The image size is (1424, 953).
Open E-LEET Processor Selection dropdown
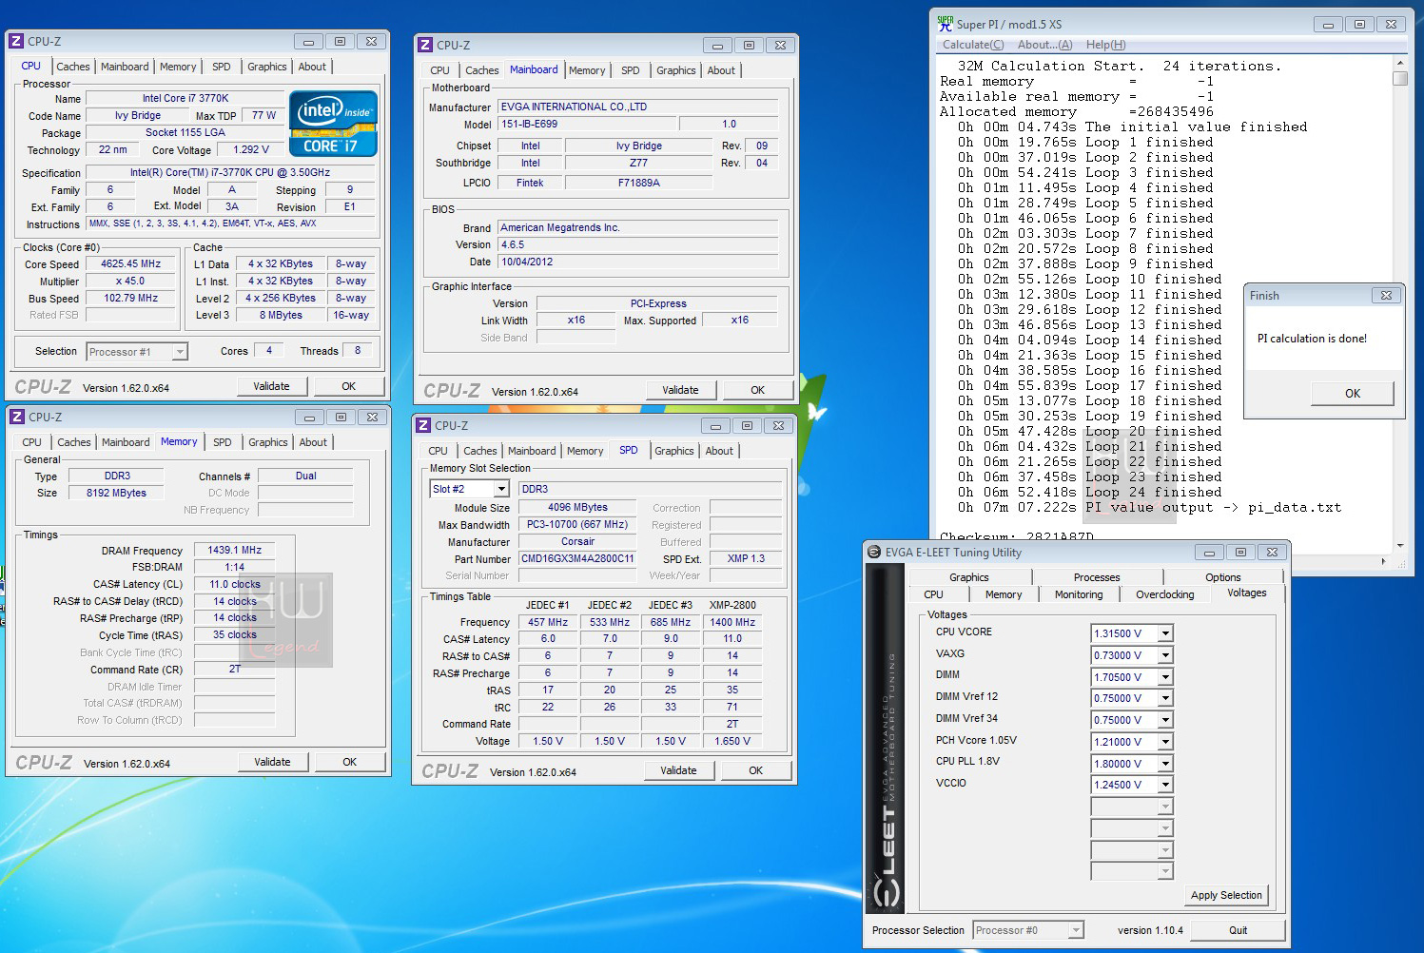[x=1076, y=930]
